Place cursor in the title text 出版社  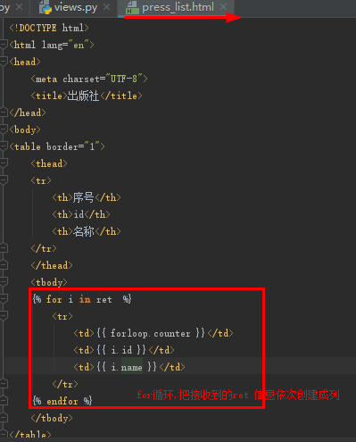[x=83, y=96]
